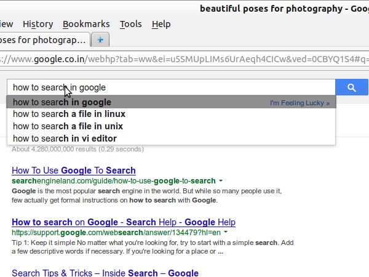
Task: Choose suggestion how to search in vi editor
Action: [171, 138]
